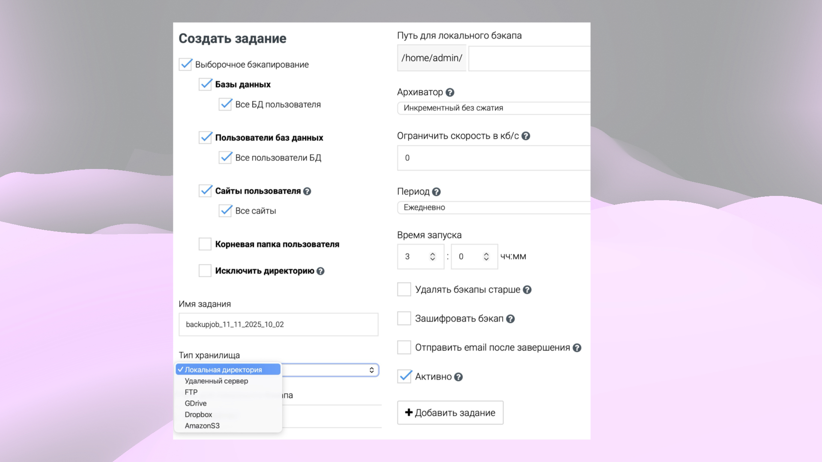Click the Удалять бэкапы старше help icon

528,290
